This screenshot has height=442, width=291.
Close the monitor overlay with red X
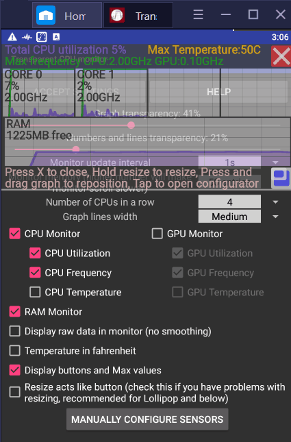coord(281,56)
